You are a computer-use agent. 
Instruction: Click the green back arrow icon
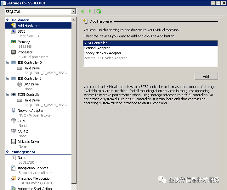click(x=82, y=11)
